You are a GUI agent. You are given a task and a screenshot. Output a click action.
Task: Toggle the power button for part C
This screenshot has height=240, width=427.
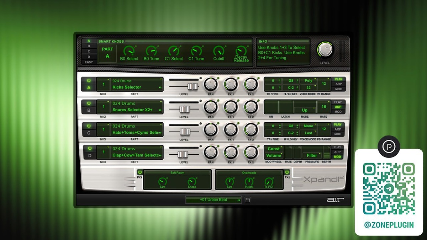pos(89,126)
